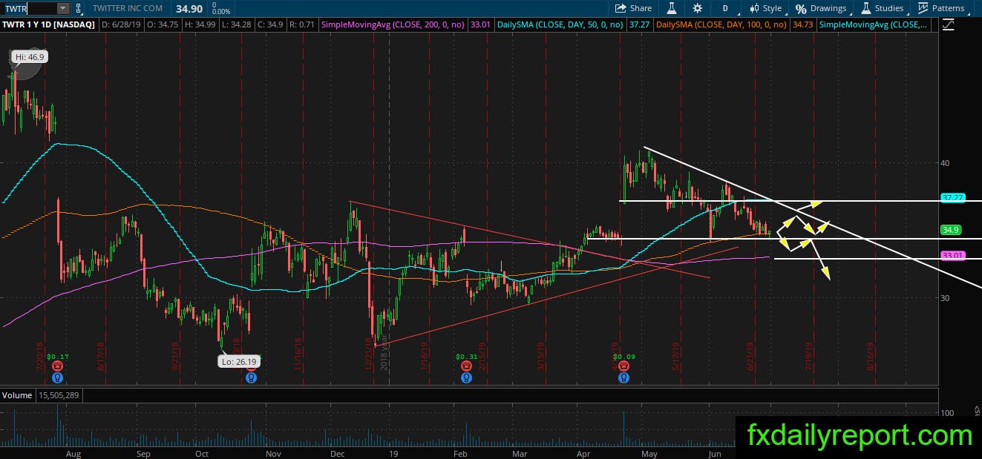Screen dimensions: 982x459
Task: Open chart settings gear icon
Action: click(x=697, y=8)
